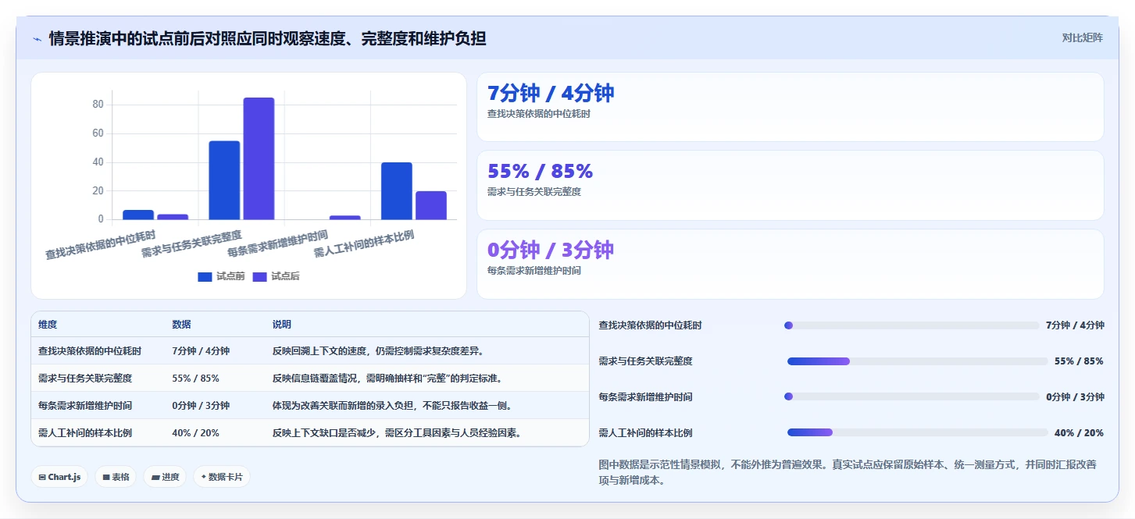Open the 7分钟 / 4分钟 stat card
The image size is (1135, 519).
(x=790, y=107)
